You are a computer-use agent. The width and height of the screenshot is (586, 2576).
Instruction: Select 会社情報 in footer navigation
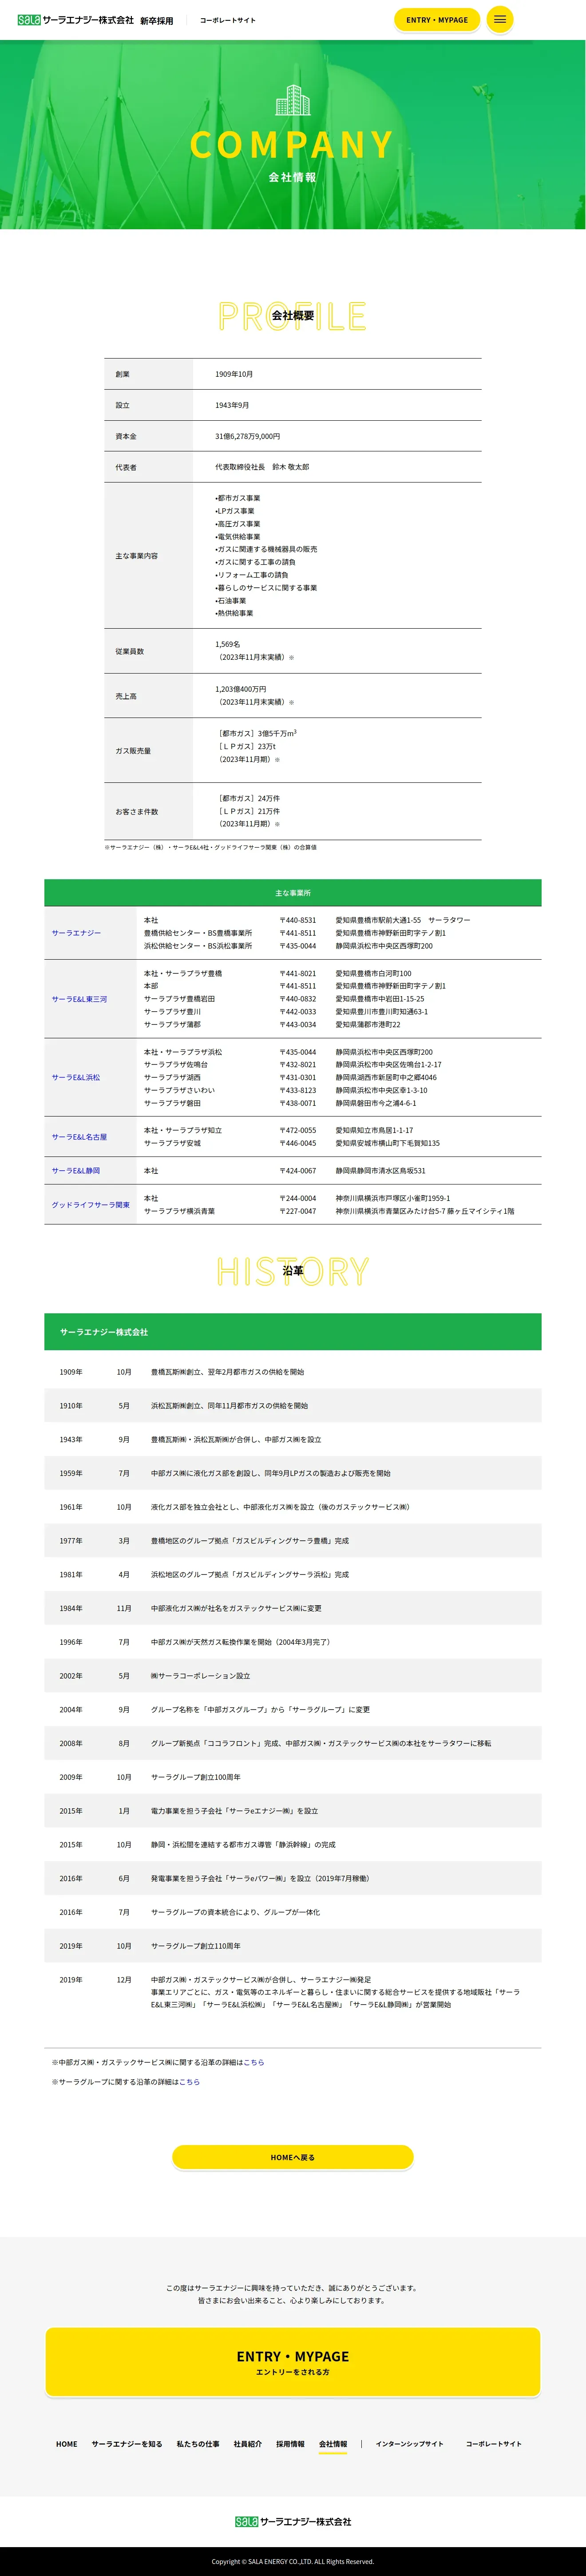(333, 2444)
